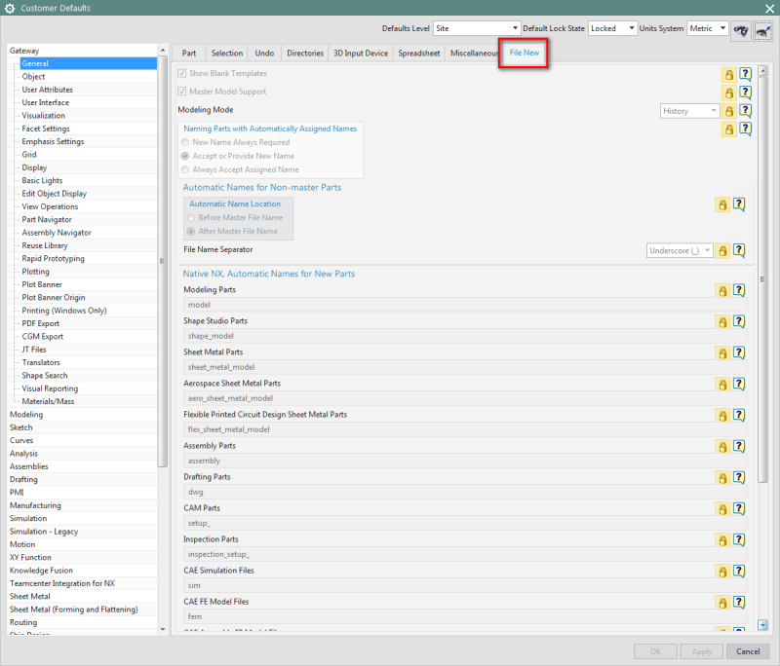
Task: Open help icon for Modeling Parts
Action: coord(739,290)
